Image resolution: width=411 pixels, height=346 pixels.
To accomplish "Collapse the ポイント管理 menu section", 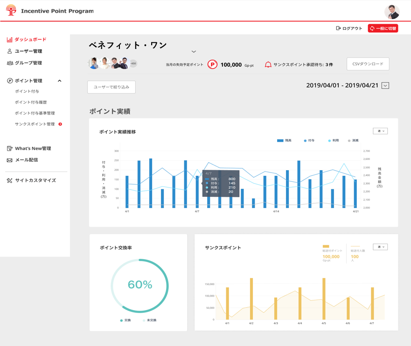I will 59,81.
